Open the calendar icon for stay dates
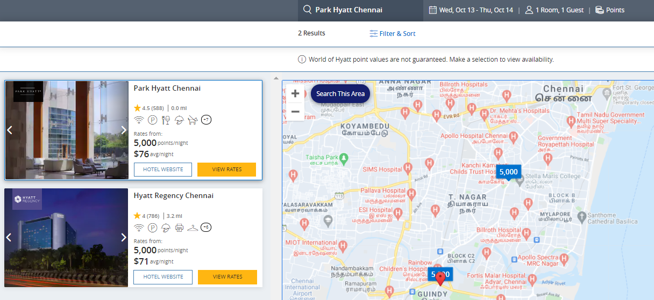 click(432, 10)
